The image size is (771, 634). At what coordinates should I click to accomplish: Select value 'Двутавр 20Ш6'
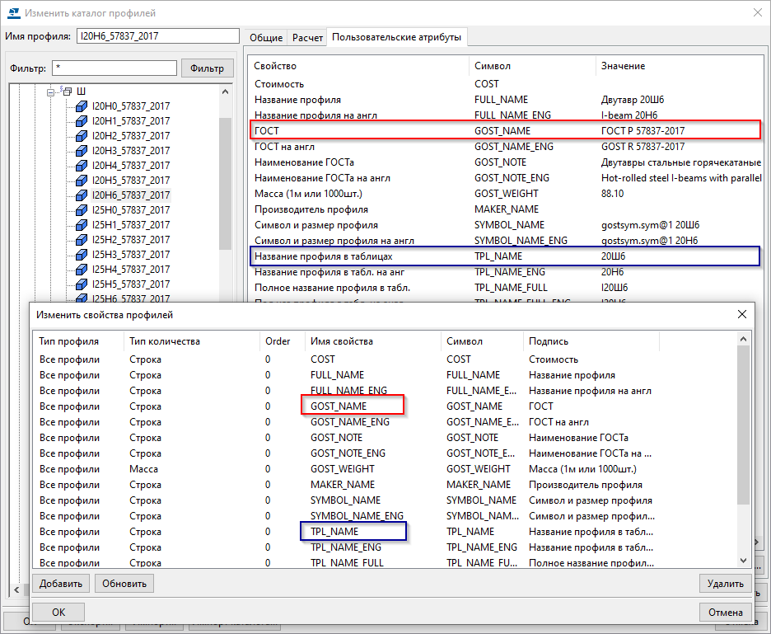pyautogui.click(x=633, y=100)
